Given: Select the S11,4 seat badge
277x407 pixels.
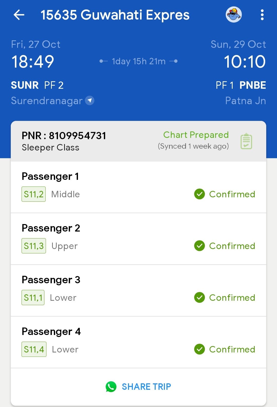Looking at the screenshot, I should [x=34, y=349].
